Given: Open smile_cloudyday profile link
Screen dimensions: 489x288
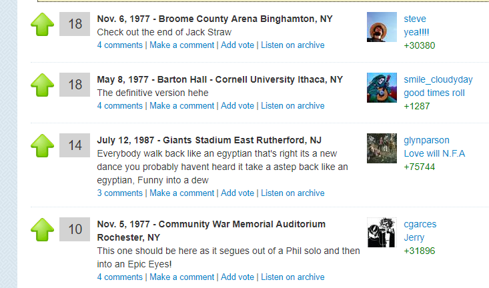Looking at the screenshot, I should tap(438, 80).
